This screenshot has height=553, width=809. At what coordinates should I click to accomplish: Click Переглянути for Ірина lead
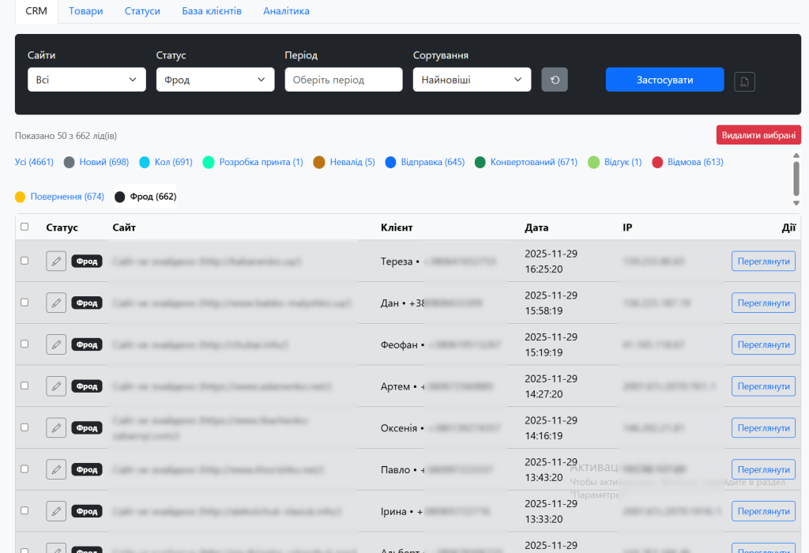[x=764, y=511]
